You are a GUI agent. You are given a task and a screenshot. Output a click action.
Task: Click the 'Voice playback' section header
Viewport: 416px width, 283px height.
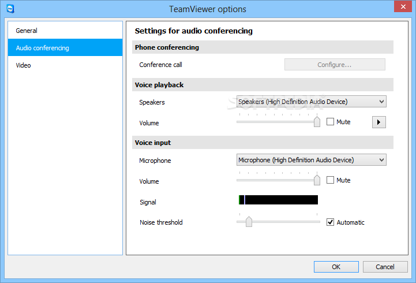[263, 85]
